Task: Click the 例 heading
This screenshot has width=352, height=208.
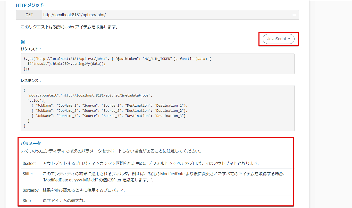Action: [23, 42]
